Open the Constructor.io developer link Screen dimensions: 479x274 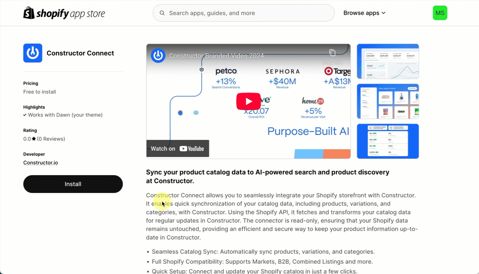[40, 162]
